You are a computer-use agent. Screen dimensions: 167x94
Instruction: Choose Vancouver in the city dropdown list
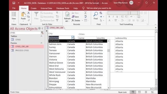click(x=78, y=54)
